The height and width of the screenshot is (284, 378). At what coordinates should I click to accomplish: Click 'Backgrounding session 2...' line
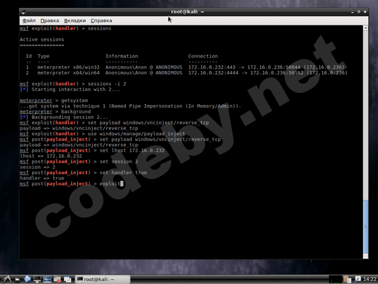(70, 117)
